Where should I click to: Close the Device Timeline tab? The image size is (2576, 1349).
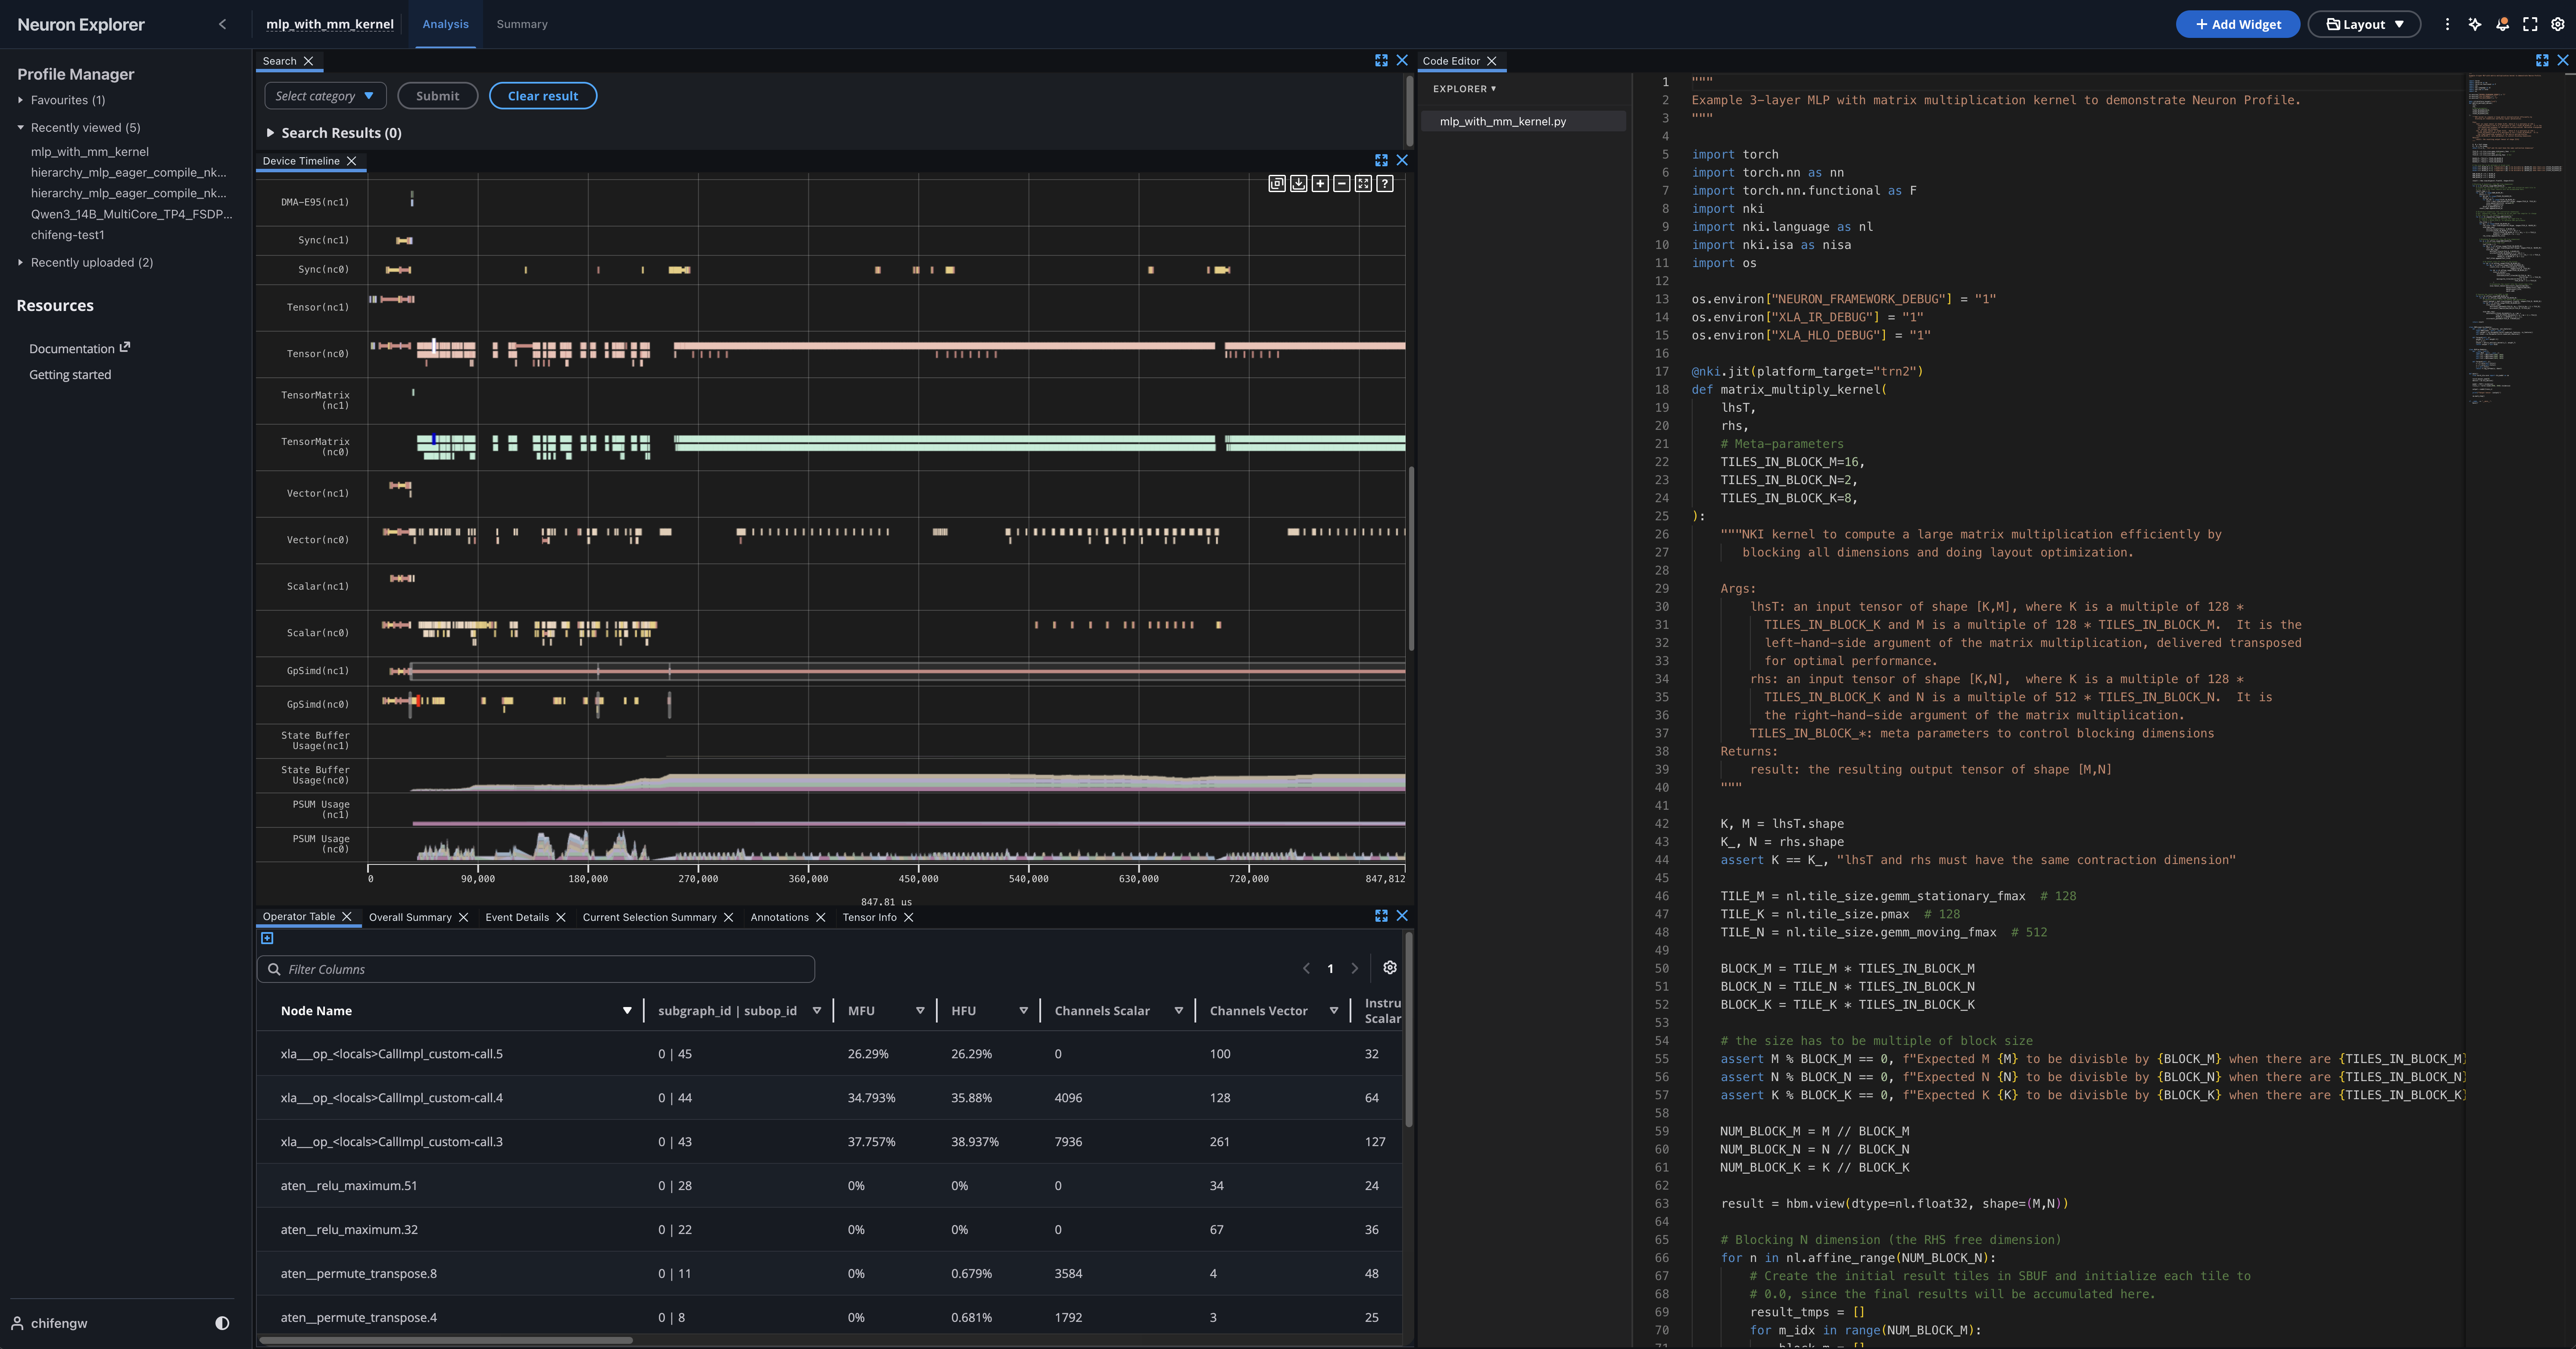351,161
